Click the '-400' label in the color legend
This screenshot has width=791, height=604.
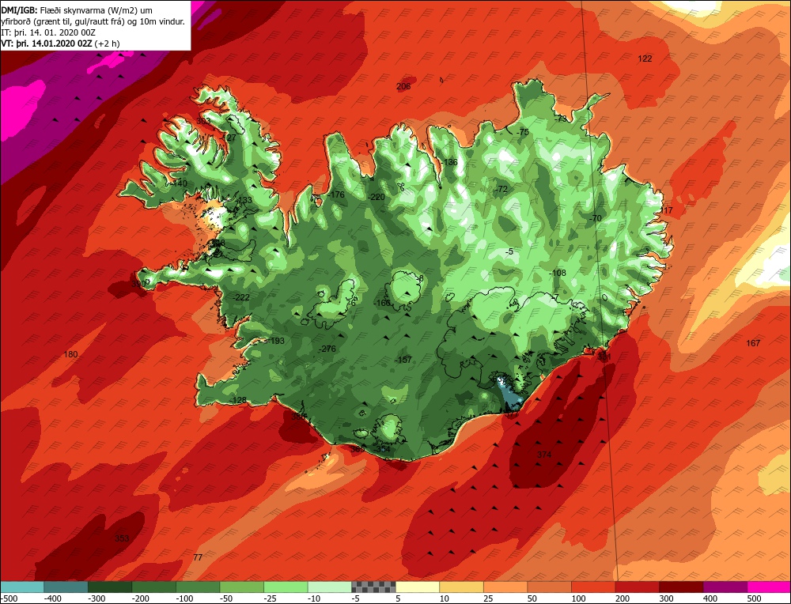point(52,598)
